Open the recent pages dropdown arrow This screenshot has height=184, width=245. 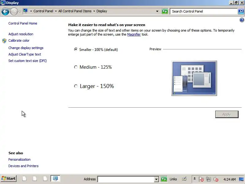tap(20, 11)
